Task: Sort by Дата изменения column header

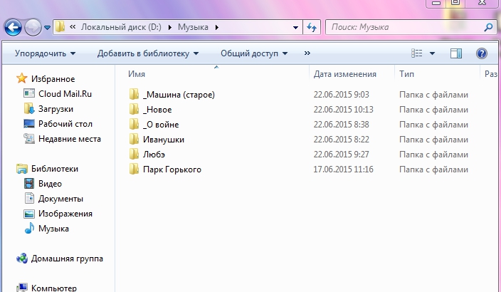Action: [x=344, y=74]
